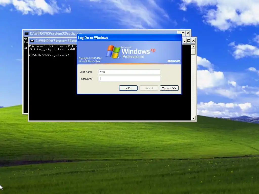Click the 'User name:' label

click(86, 72)
